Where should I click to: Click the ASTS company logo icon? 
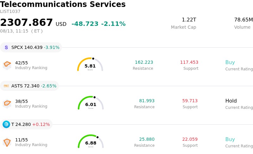point(6,86)
